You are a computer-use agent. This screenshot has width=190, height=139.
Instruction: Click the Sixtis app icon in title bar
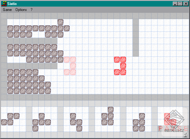[4, 4]
